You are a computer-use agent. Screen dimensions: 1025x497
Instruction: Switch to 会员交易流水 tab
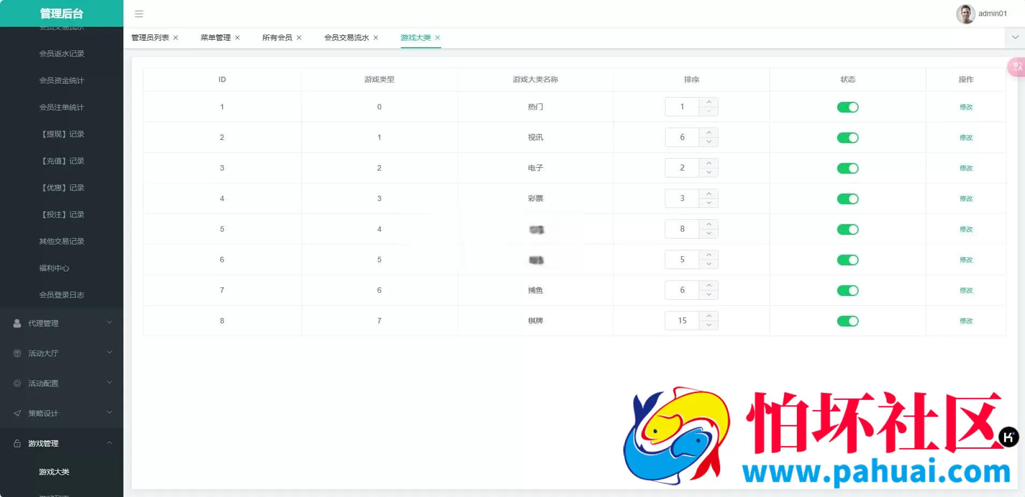pyautogui.click(x=347, y=38)
